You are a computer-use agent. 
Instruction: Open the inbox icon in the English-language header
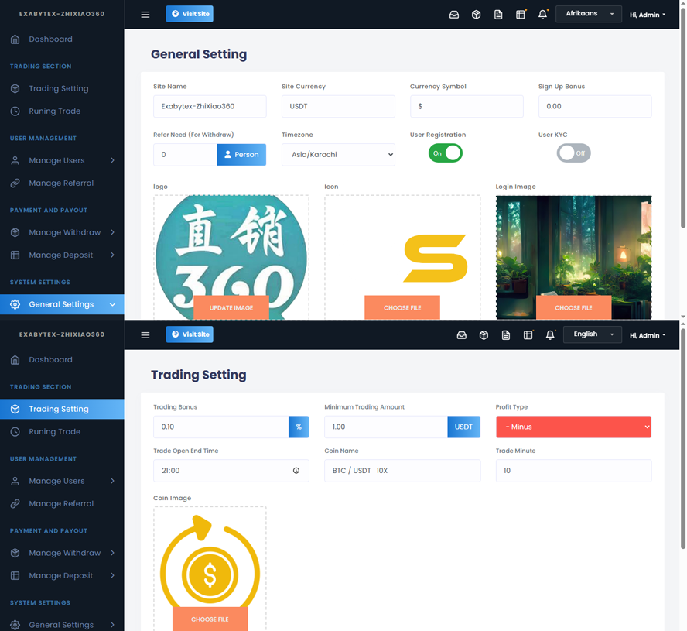pos(462,334)
